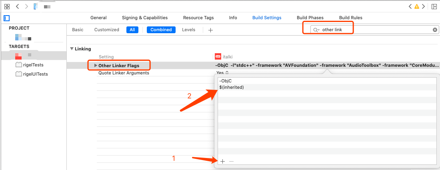
Task: Click the Other Linker Flags value text
Action: tap(327, 66)
